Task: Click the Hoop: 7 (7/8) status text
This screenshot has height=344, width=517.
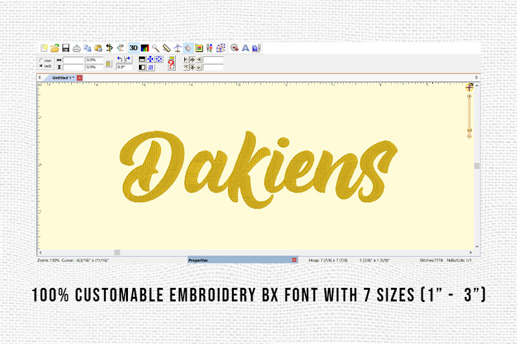Action: [328, 260]
